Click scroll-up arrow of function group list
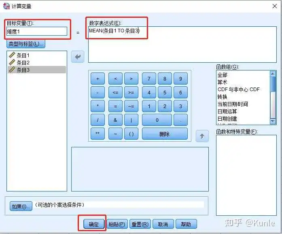The height and width of the screenshot is (234, 282). coord(273,74)
